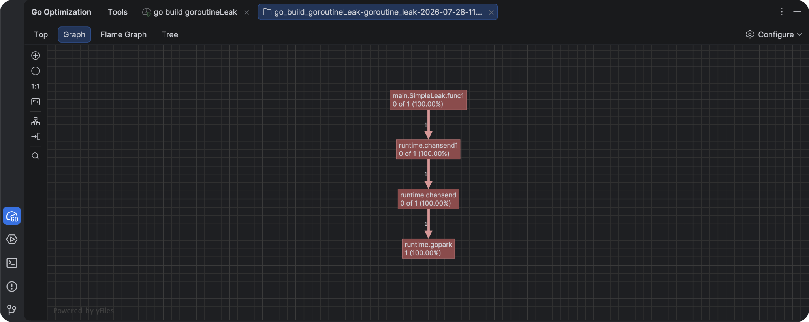Click the run icon of go build goroutineLeak tab
Image resolution: width=809 pixels, height=322 pixels.
[147, 12]
